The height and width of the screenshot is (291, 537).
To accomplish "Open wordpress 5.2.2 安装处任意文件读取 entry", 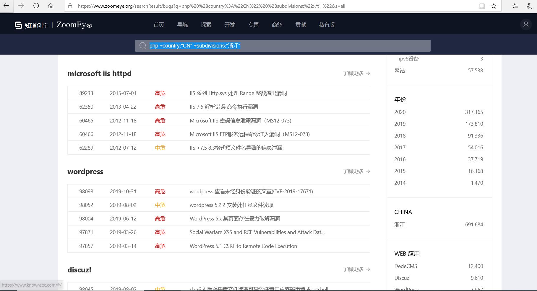I will [231, 205].
